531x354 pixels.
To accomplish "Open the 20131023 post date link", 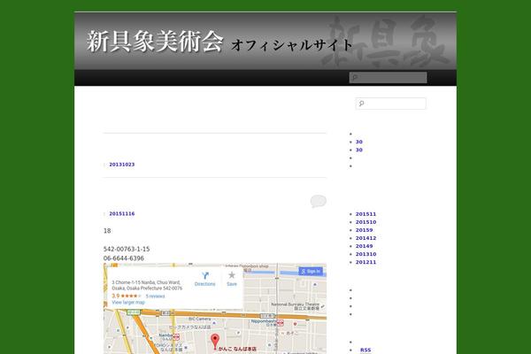I will [122, 165].
